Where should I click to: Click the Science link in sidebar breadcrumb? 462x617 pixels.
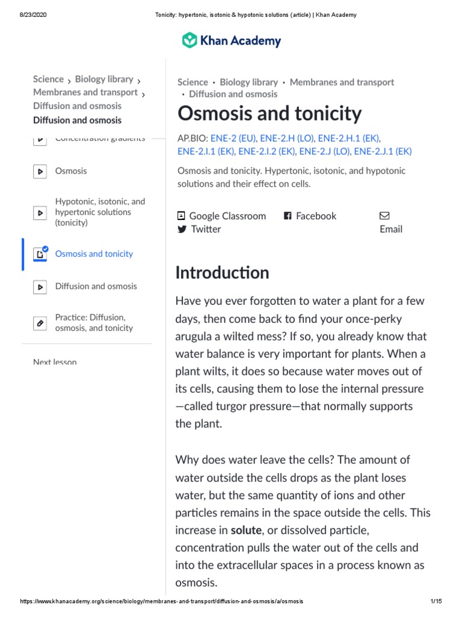point(48,79)
